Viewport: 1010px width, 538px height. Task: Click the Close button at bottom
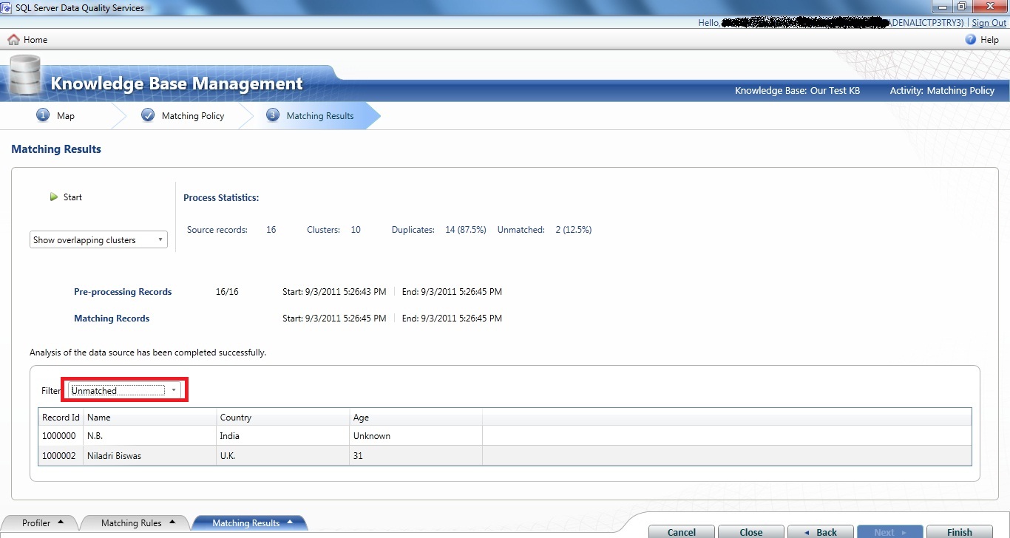point(751,532)
